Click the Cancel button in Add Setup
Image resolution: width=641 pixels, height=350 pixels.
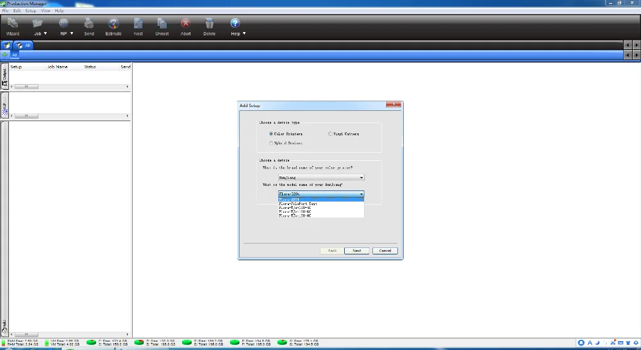pyautogui.click(x=385, y=251)
